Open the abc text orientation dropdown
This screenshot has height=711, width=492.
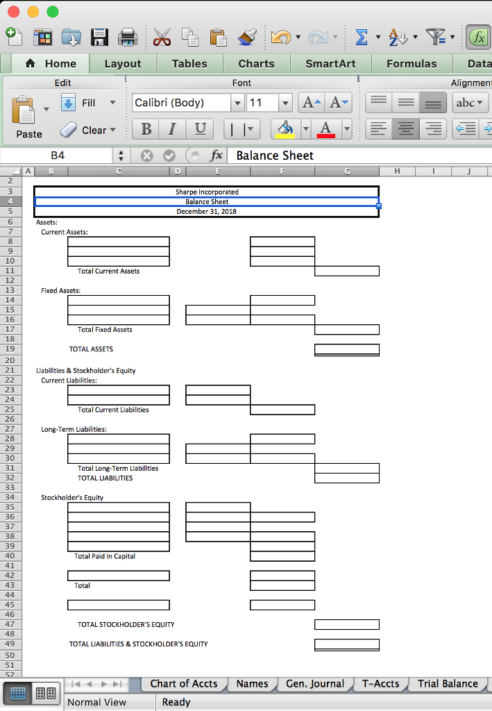(x=470, y=103)
